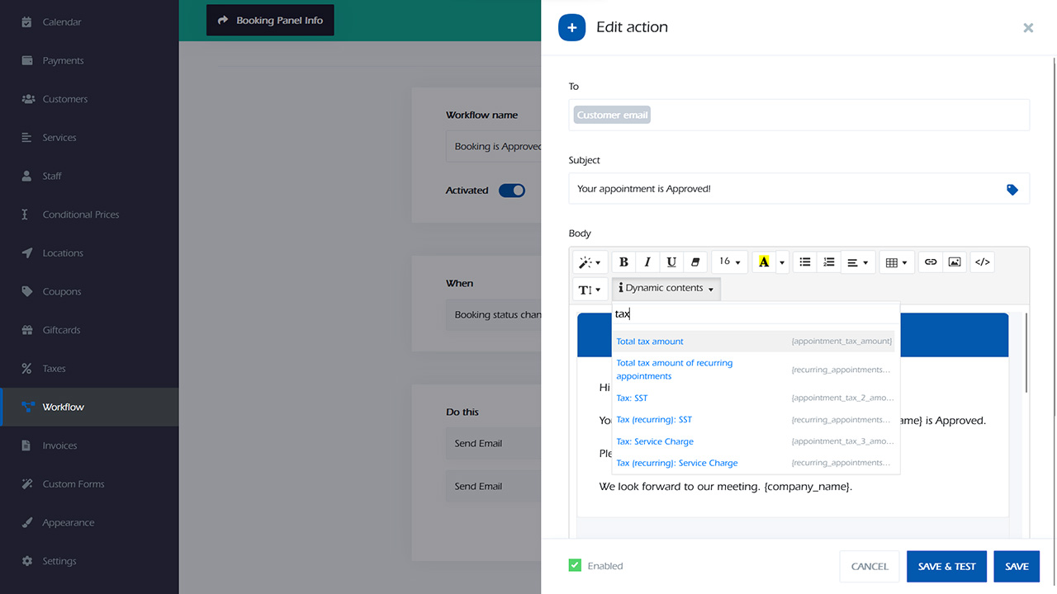Image resolution: width=1057 pixels, height=594 pixels.
Task: Click the Subject input field
Action: coord(784,189)
